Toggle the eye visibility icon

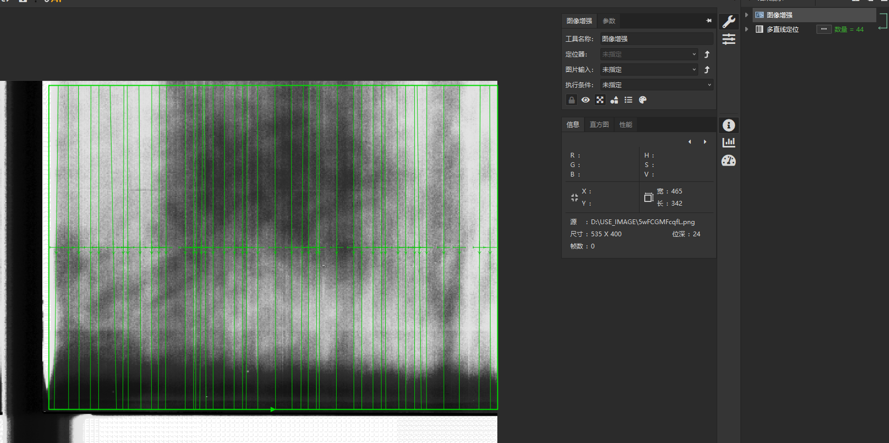(586, 100)
